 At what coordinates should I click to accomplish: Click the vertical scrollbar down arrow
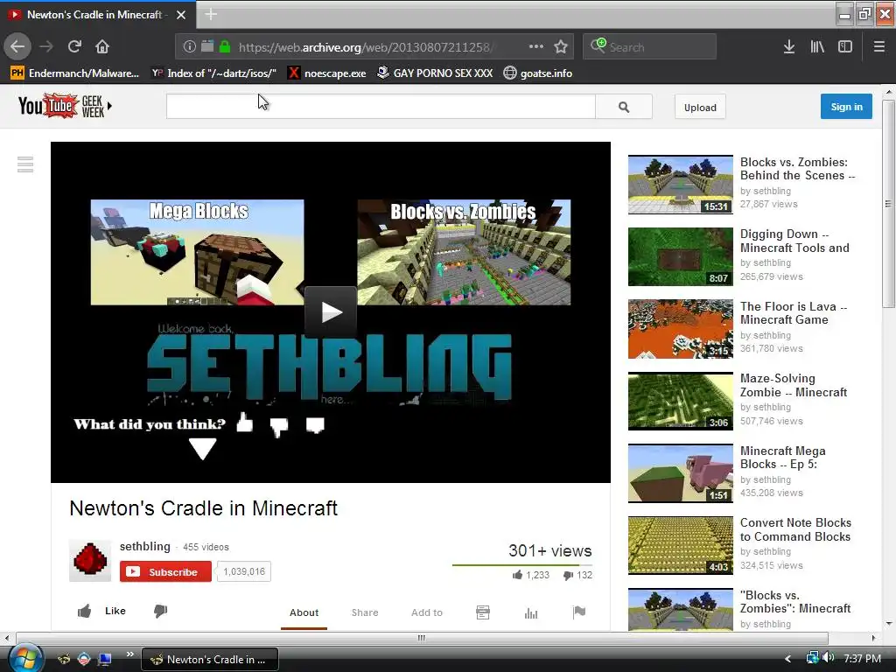889,624
